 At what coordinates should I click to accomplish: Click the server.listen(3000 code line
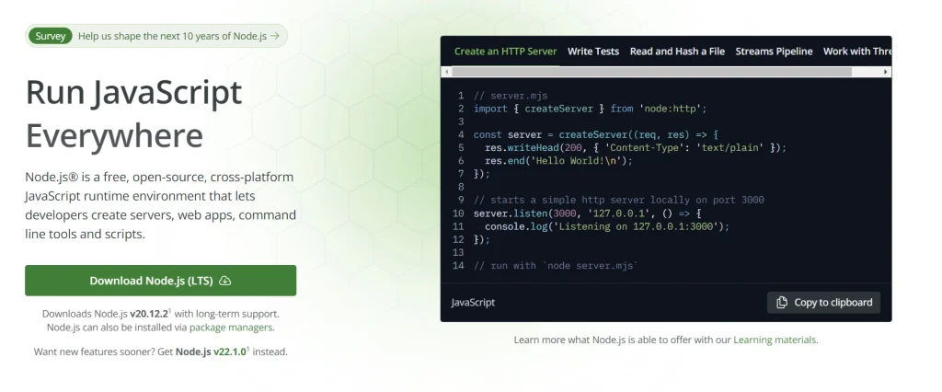point(588,213)
